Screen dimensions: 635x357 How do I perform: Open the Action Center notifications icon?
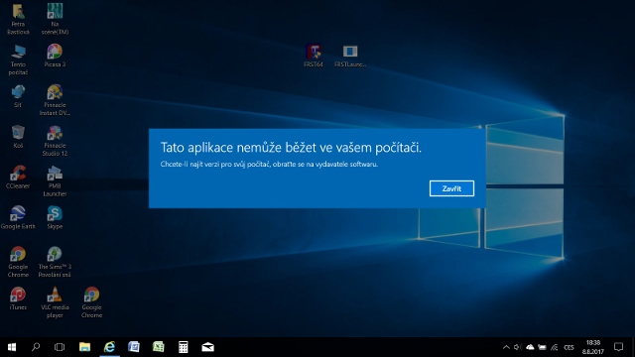[x=618, y=347]
